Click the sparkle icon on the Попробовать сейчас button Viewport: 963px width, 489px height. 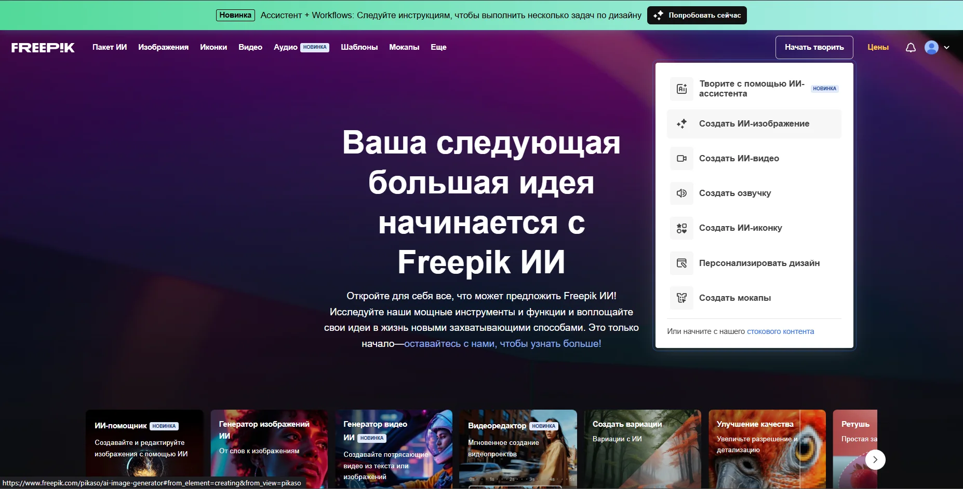(658, 16)
